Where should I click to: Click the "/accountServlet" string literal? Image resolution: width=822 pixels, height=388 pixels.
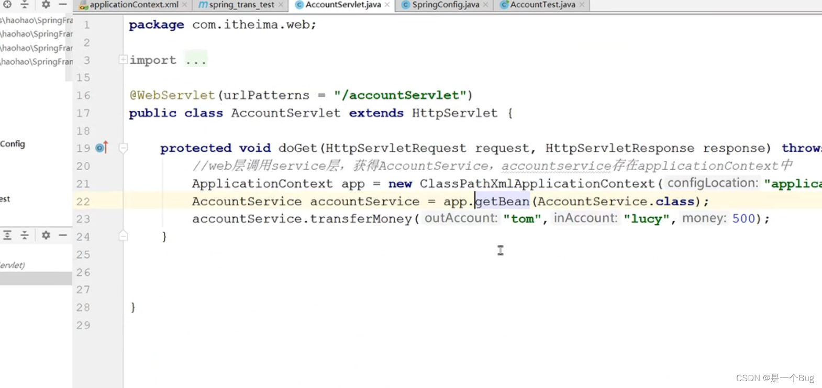400,95
